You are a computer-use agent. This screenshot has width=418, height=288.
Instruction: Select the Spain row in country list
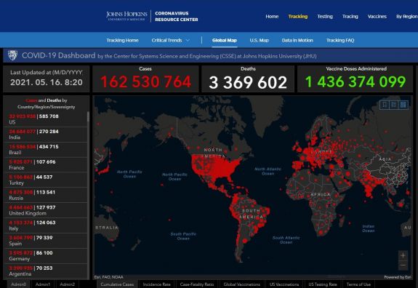(46, 241)
